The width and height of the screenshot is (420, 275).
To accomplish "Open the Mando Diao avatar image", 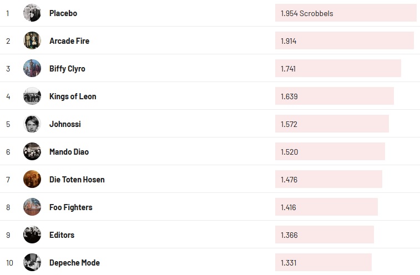I will click(32, 151).
